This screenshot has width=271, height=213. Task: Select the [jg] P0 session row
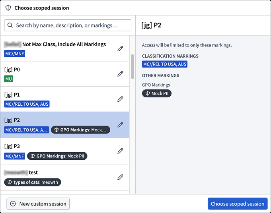pyautogui.click(x=65, y=74)
